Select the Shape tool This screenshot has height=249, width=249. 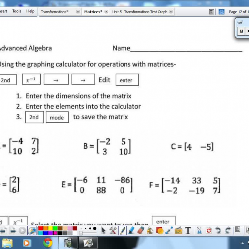[x=160, y=231]
